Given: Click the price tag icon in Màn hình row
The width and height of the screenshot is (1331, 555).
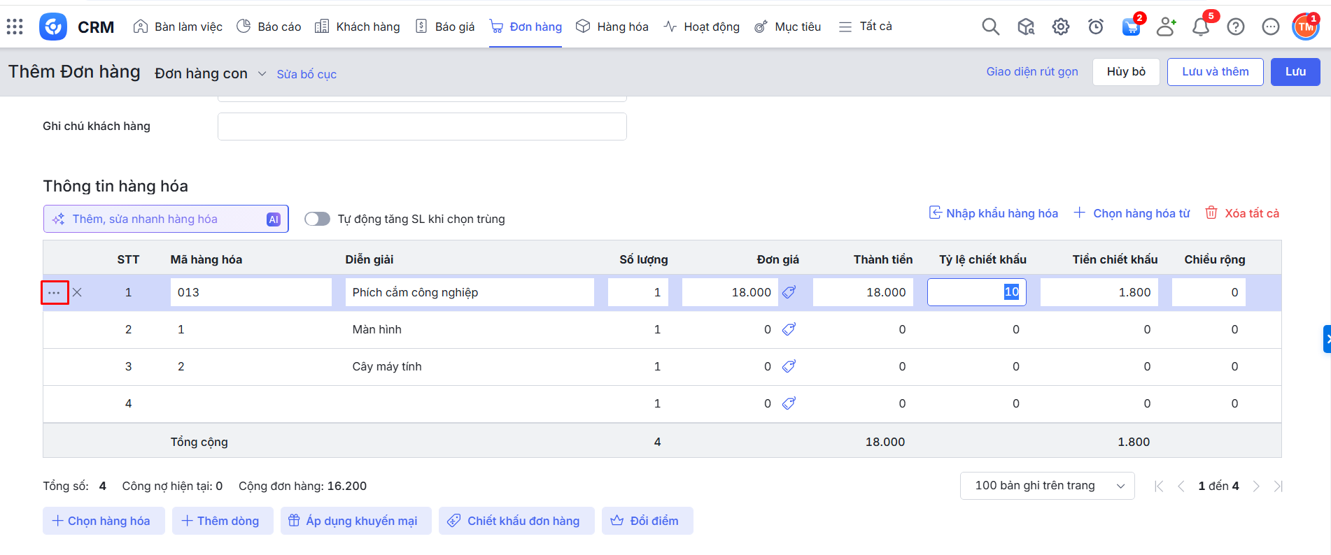Looking at the screenshot, I should 789,329.
